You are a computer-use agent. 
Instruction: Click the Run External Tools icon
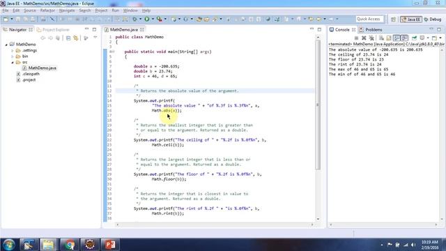coord(160,19)
